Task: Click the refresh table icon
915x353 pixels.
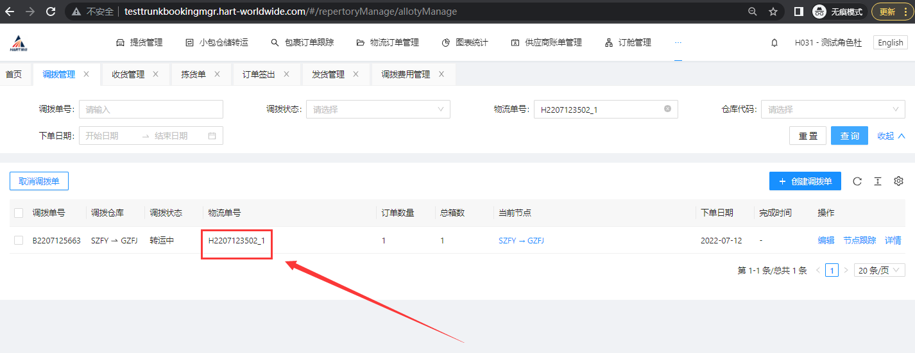Action: (x=857, y=181)
